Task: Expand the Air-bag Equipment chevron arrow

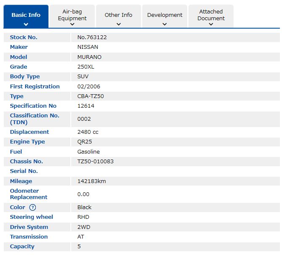Action: click(72, 25)
